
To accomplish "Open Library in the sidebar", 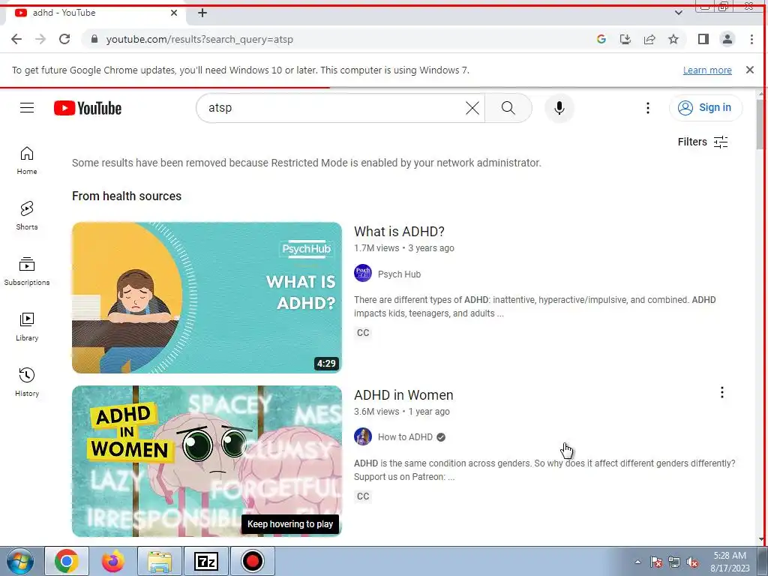I will pos(27,327).
